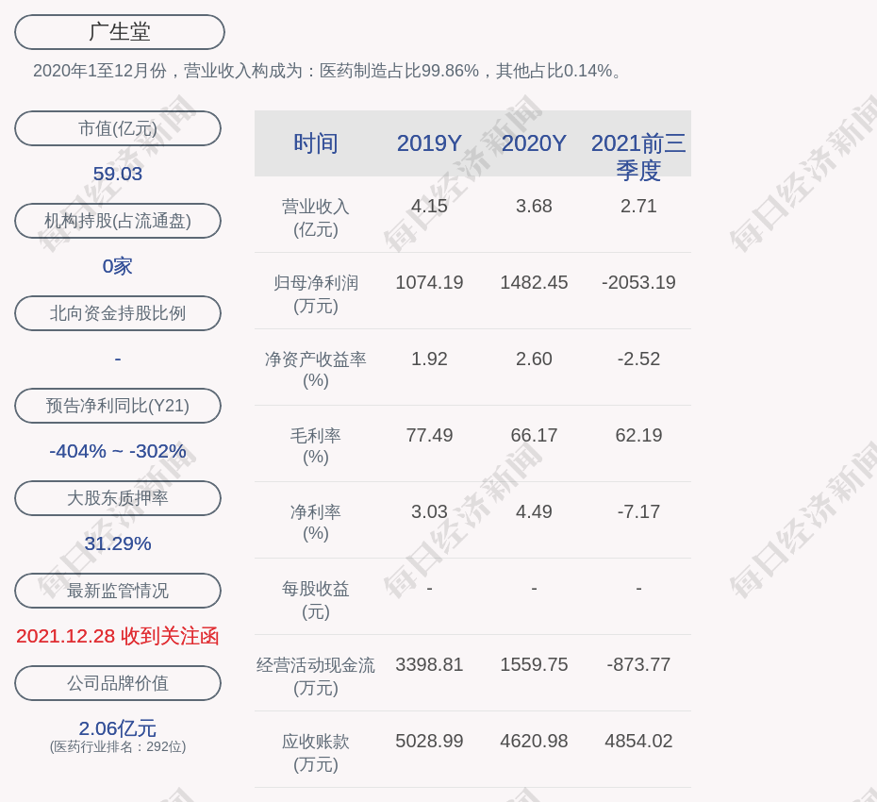Select receivables value 4854.02
Image resolution: width=877 pixels, height=802 pixels.
pyautogui.click(x=638, y=741)
